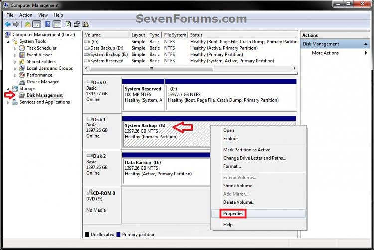Choose Open from the context menu
The height and width of the screenshot is (250, 374).
point(258,130)
